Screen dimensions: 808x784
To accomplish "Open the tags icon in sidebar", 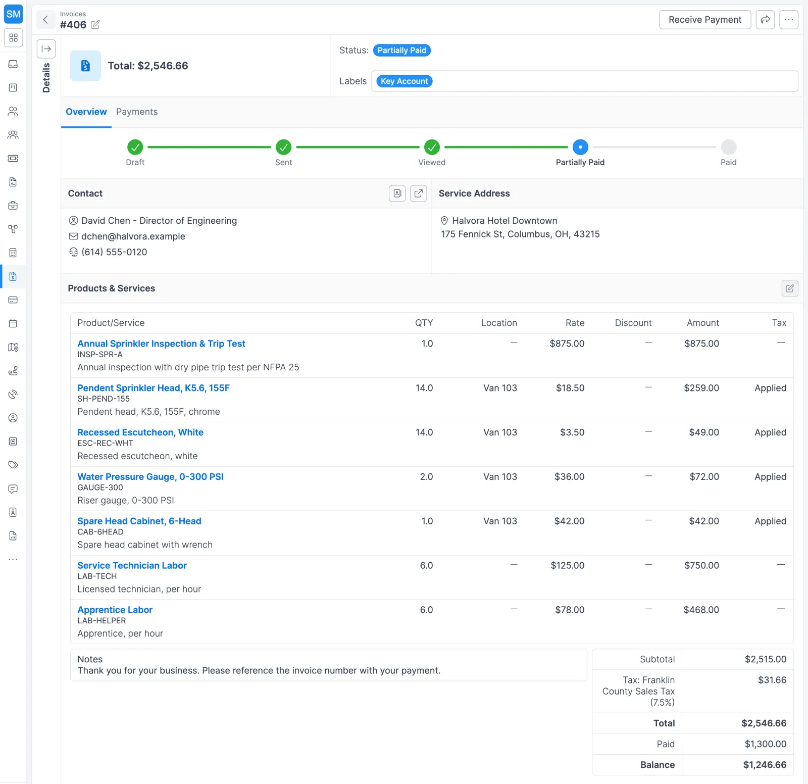I will pos(13,465).
